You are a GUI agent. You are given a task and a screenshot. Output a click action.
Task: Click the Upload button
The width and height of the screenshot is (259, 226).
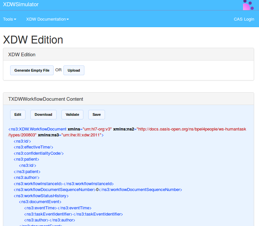pyautogui.click(x=74, y=70)
